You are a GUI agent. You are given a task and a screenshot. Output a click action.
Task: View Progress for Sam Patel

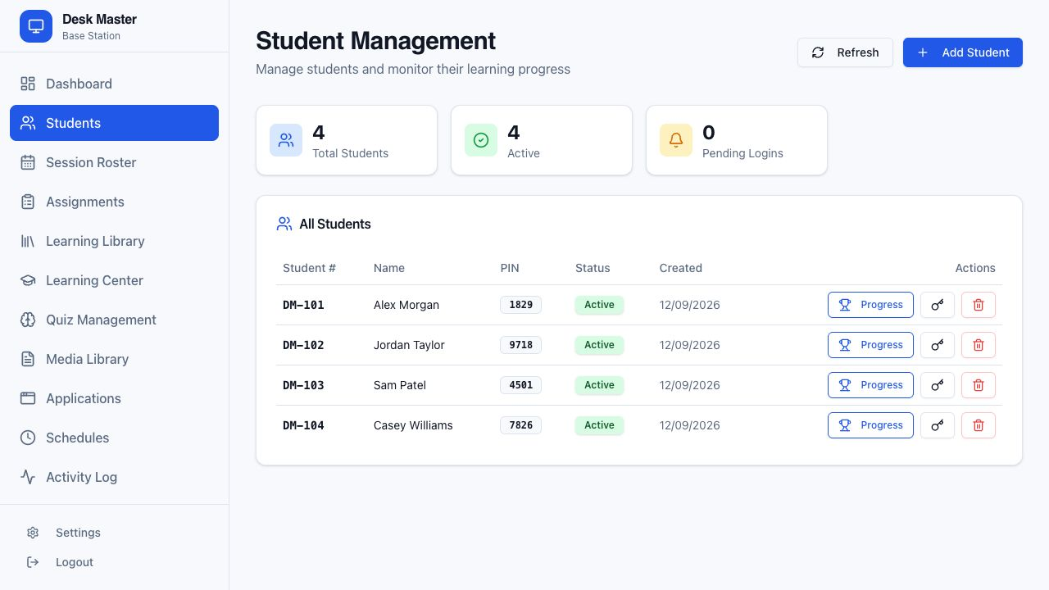tap(870, 385)
